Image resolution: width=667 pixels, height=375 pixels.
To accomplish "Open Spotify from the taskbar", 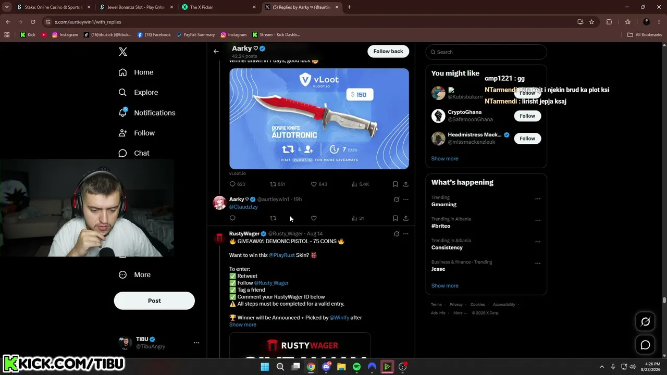I will click(x=356, y=367).
